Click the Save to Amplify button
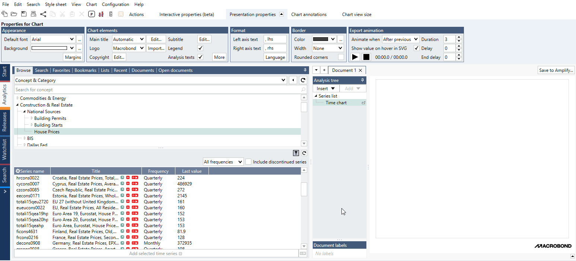This screenshot has height=261, width=576. 556,70
